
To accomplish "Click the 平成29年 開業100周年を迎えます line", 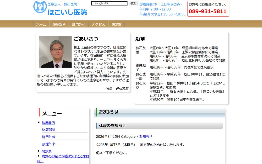I will click(177, 99).
